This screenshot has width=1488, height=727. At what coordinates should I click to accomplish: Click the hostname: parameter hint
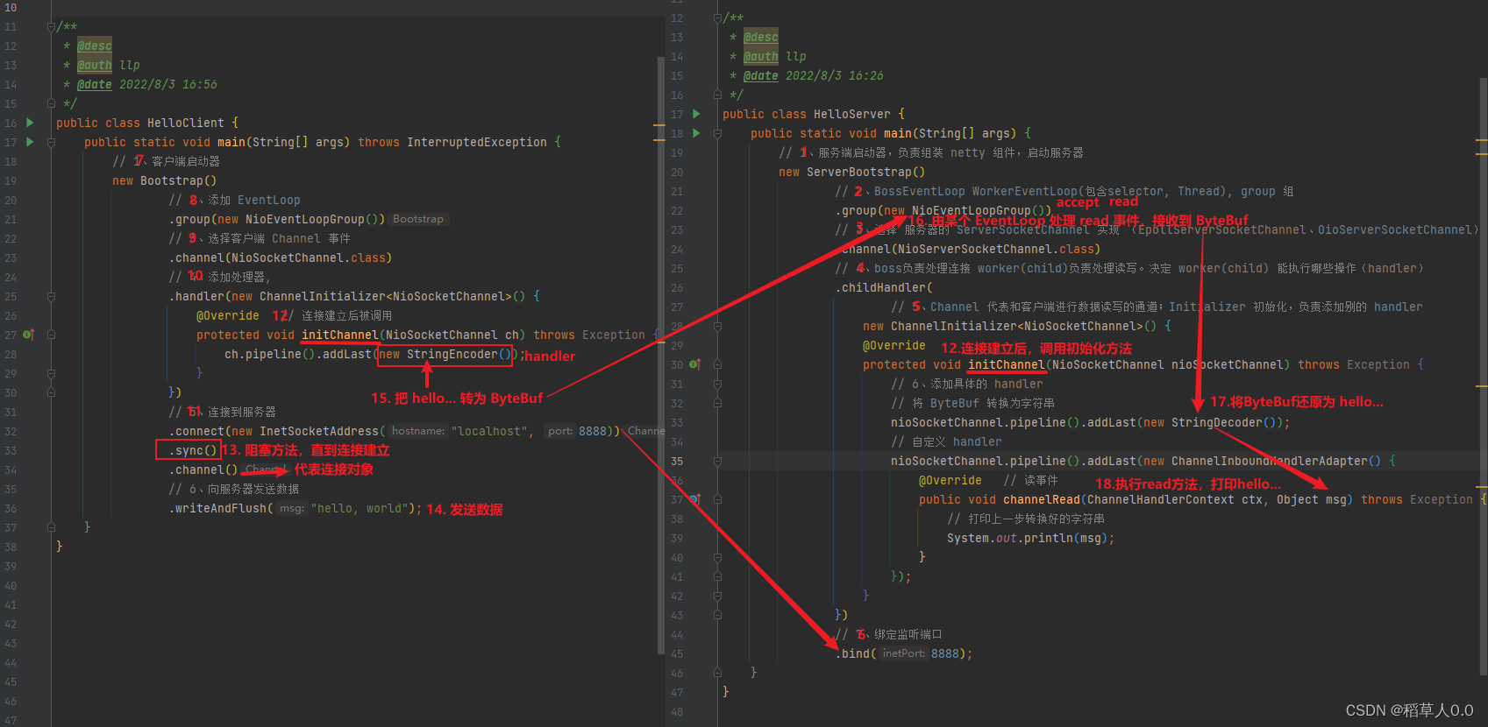pyautogui.click(x=418, y=431)
